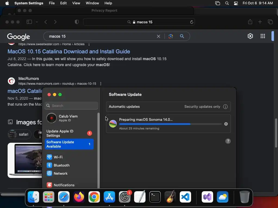Open the File menu
The image size is (278, 208).
[52, 3]
